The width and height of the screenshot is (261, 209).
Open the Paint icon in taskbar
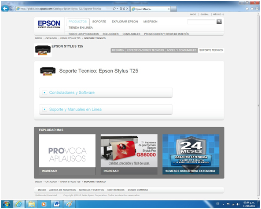[69, 204]
